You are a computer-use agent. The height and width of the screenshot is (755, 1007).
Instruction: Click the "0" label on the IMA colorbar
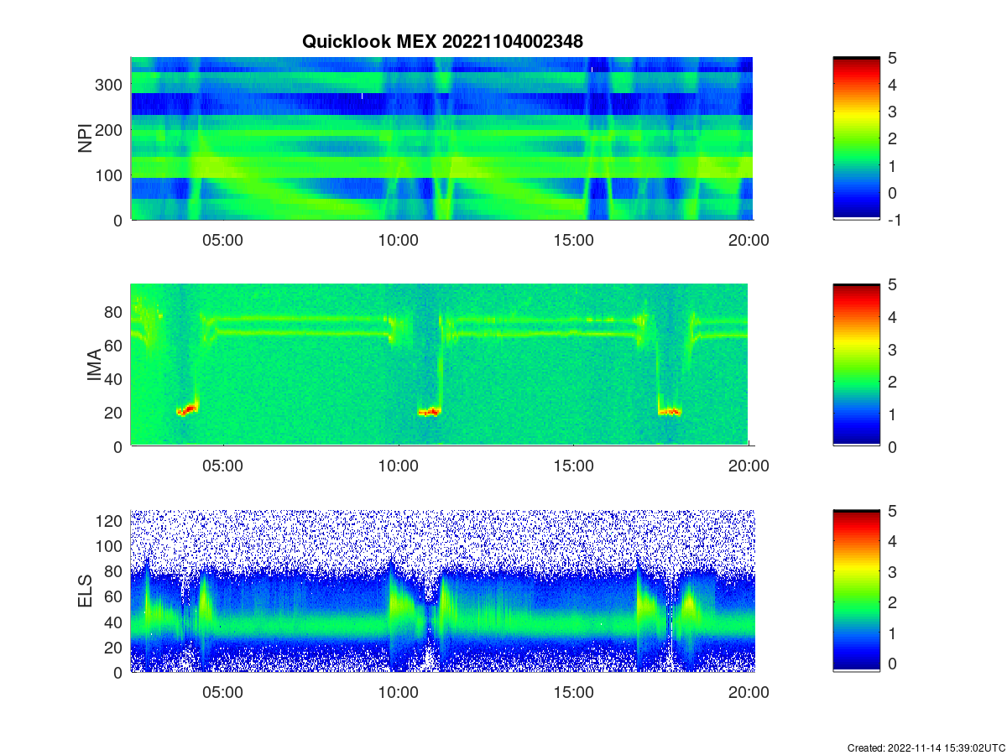pyautogui.click(x=892, y=446)
